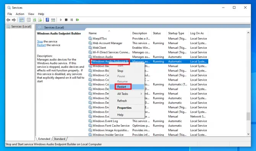
Task: Click gear icon beside Windows Insider Service
Action: coord(90,135)
